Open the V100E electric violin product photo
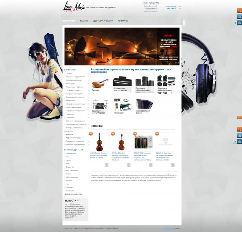This screenshot has width=242, height=232. tap(99, 142)
